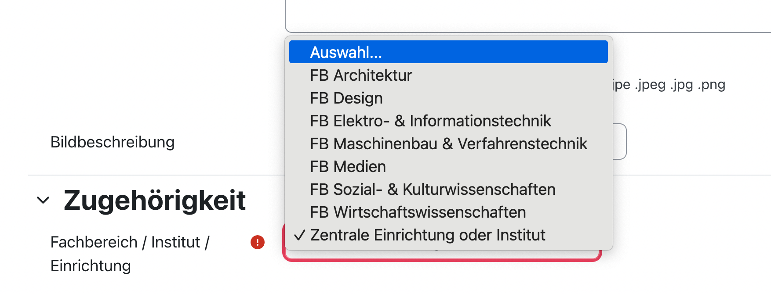Pick the FB Design option
The image size is (771, 294).
(346, 98)
